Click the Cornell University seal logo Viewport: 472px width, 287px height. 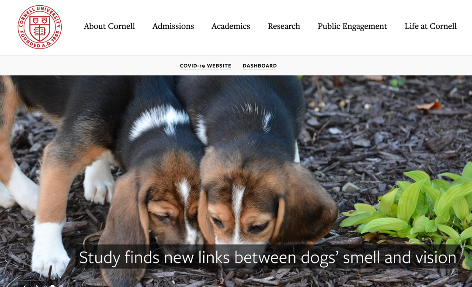tap(40, 27)
